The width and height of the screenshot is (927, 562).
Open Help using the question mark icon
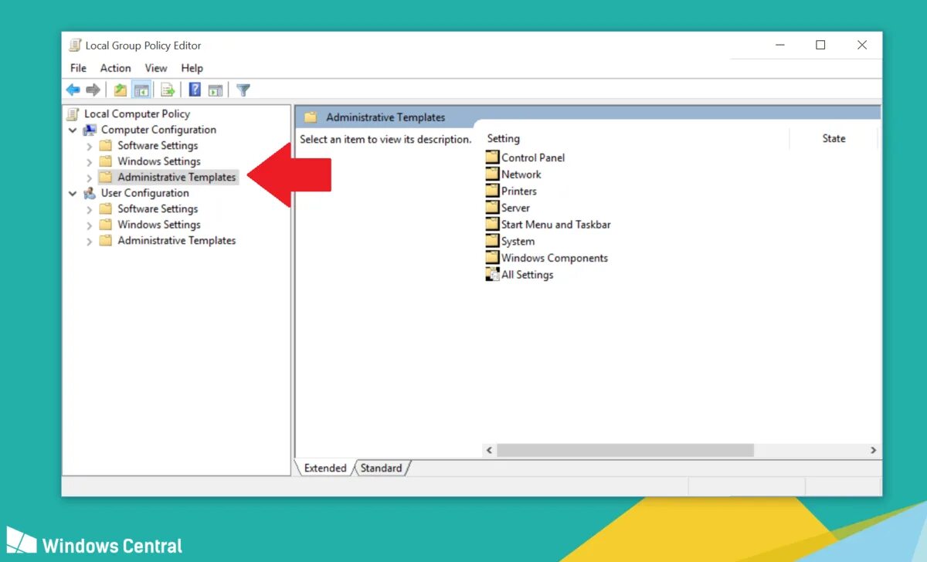point(194,89)
